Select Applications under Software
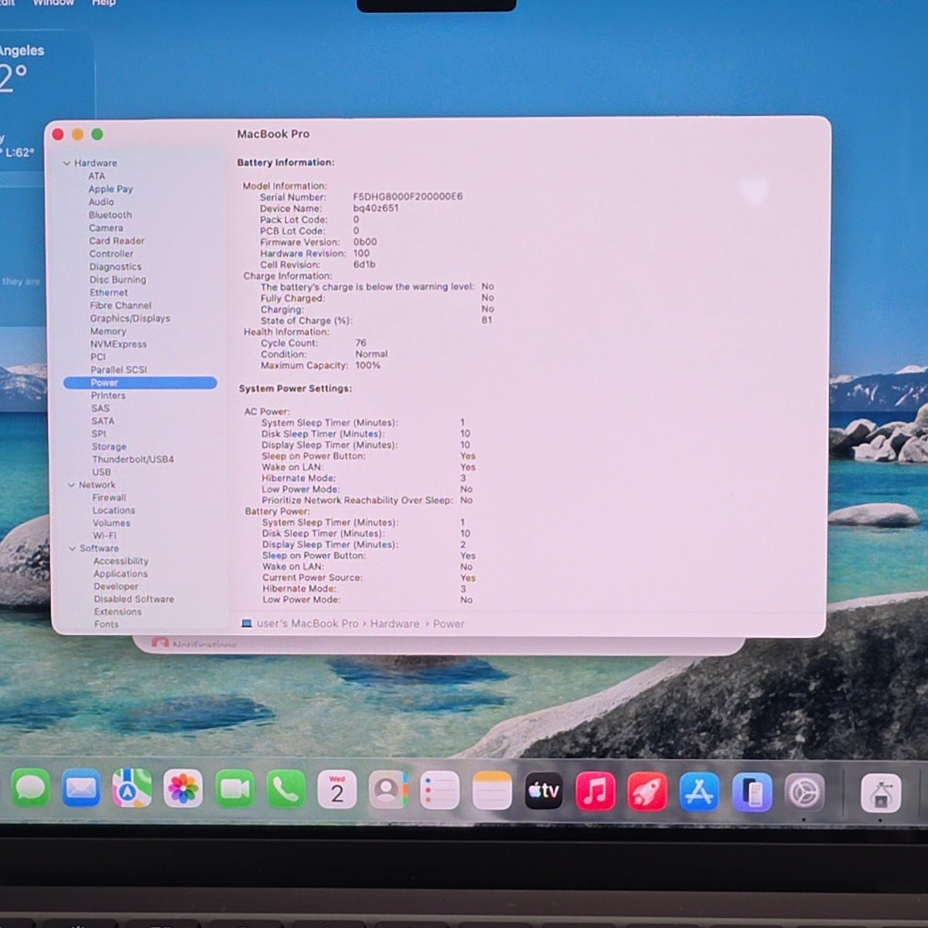Viewport: 928px width, 928px height. pos(121,574)
